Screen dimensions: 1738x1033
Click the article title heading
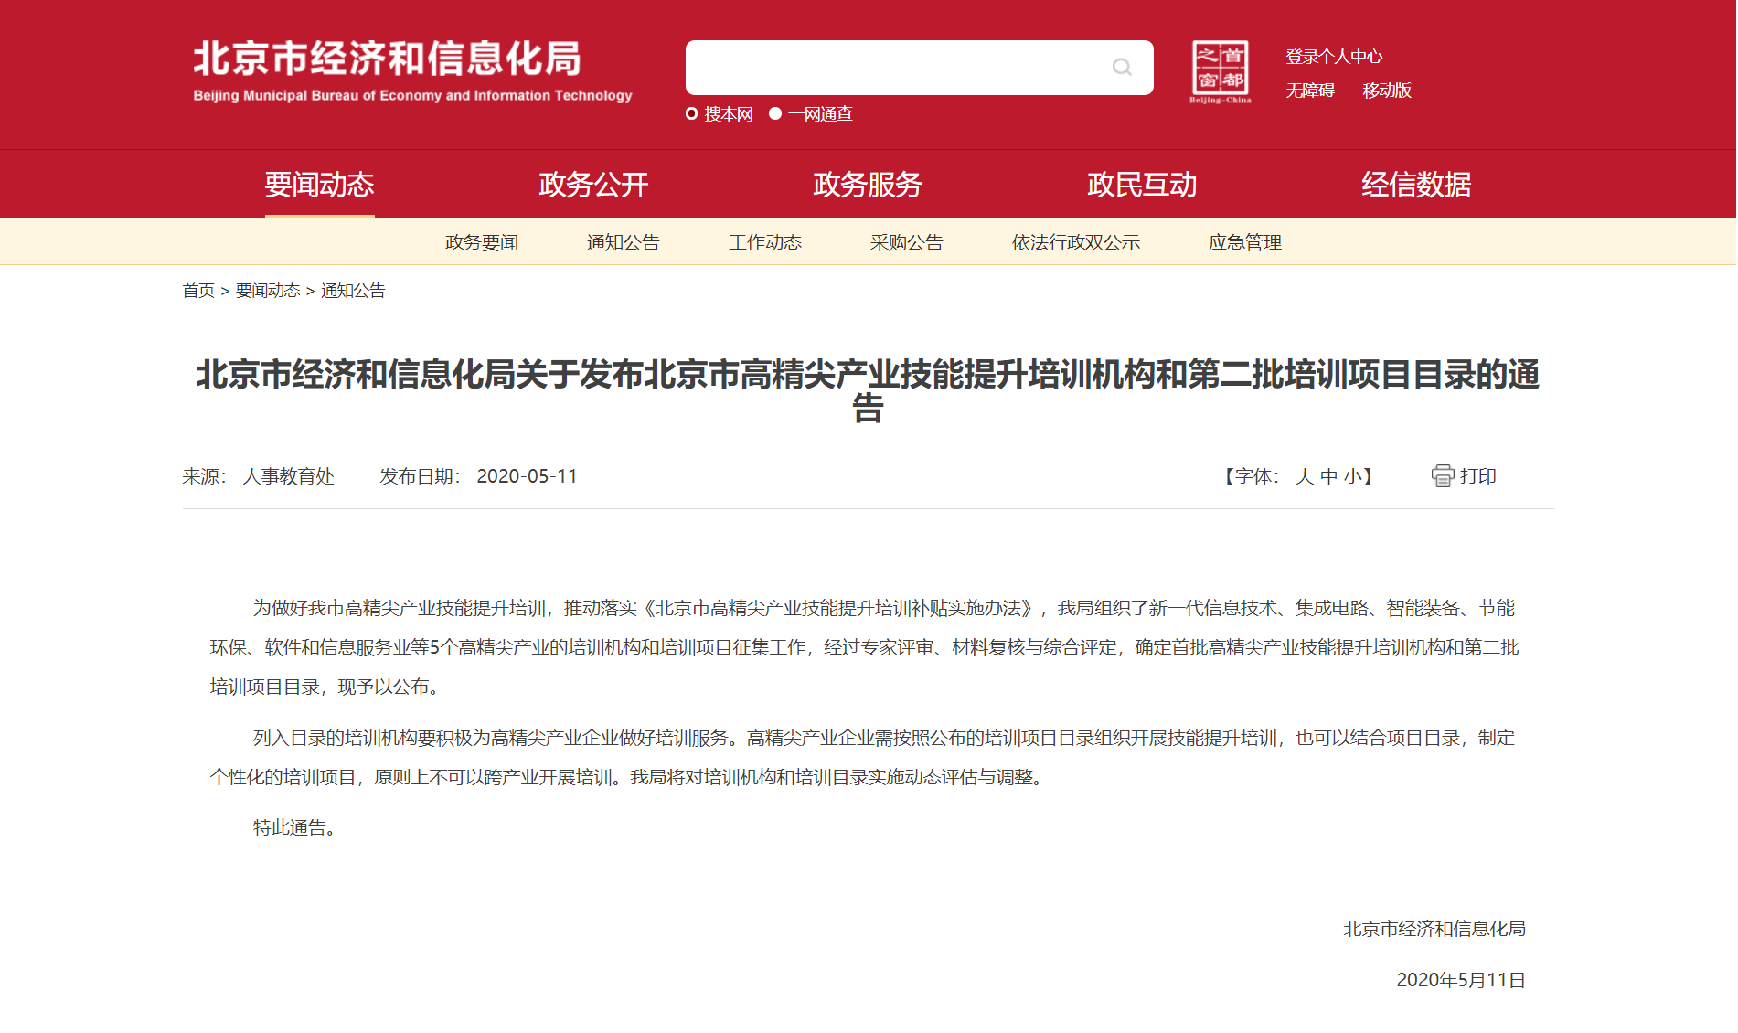point(869,390)
